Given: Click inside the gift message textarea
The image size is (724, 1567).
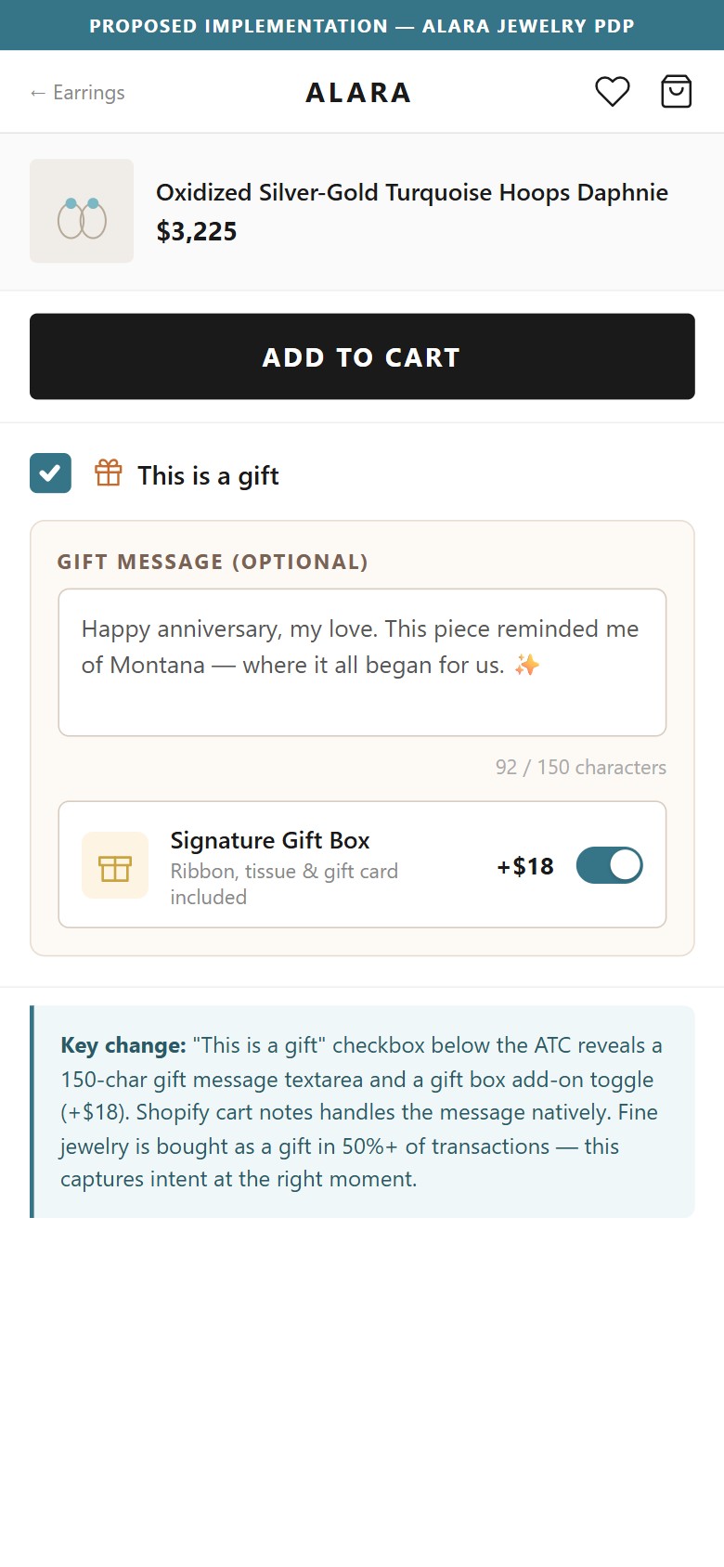Looking at the screenshot, I should tap(362, 662).
